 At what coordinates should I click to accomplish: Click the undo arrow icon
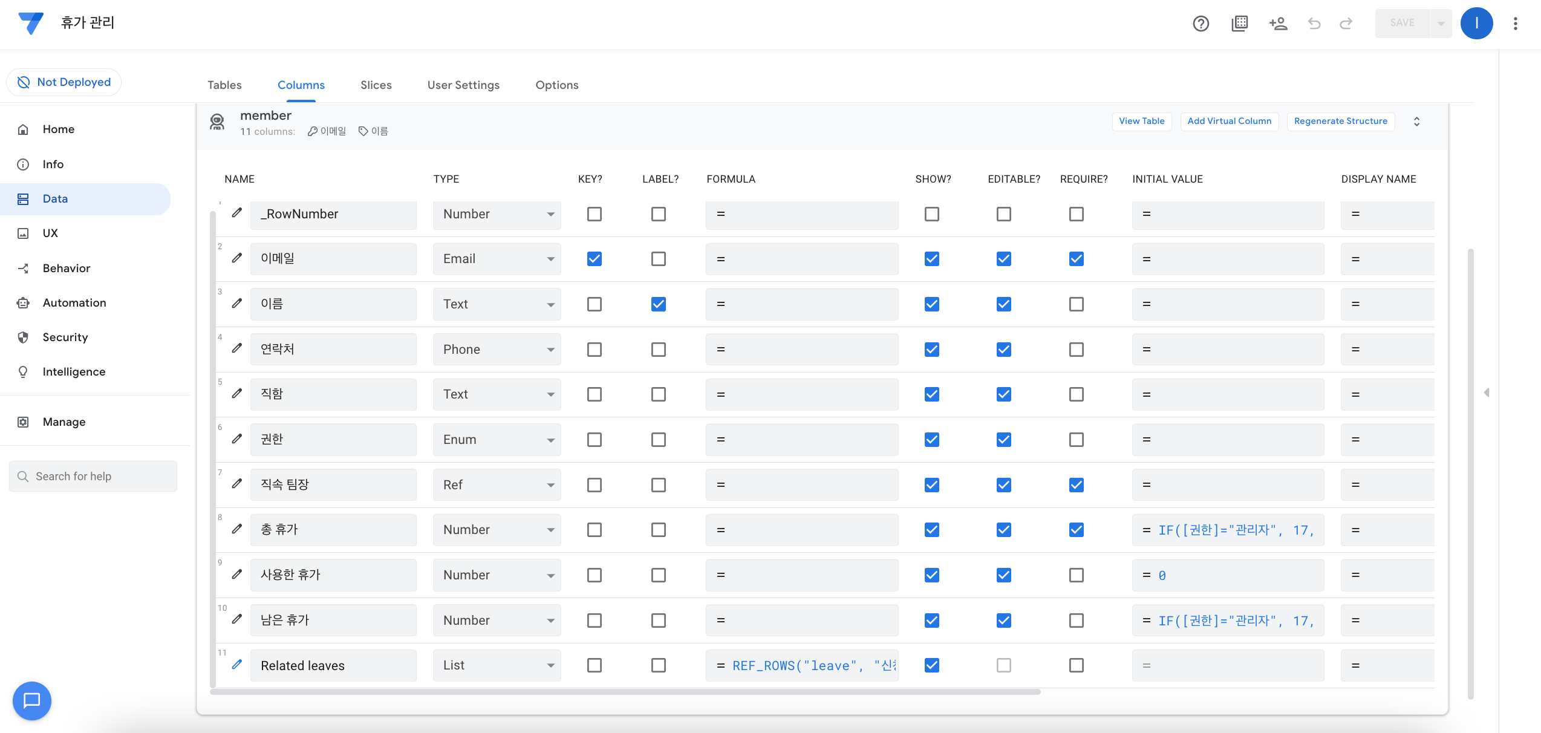[x=1314, y=24]
